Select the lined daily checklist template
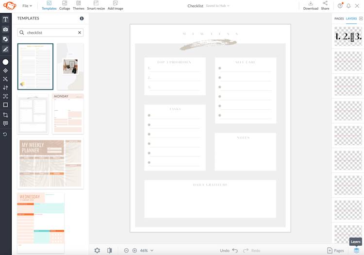The image size is (364, 255). (35, 67)
